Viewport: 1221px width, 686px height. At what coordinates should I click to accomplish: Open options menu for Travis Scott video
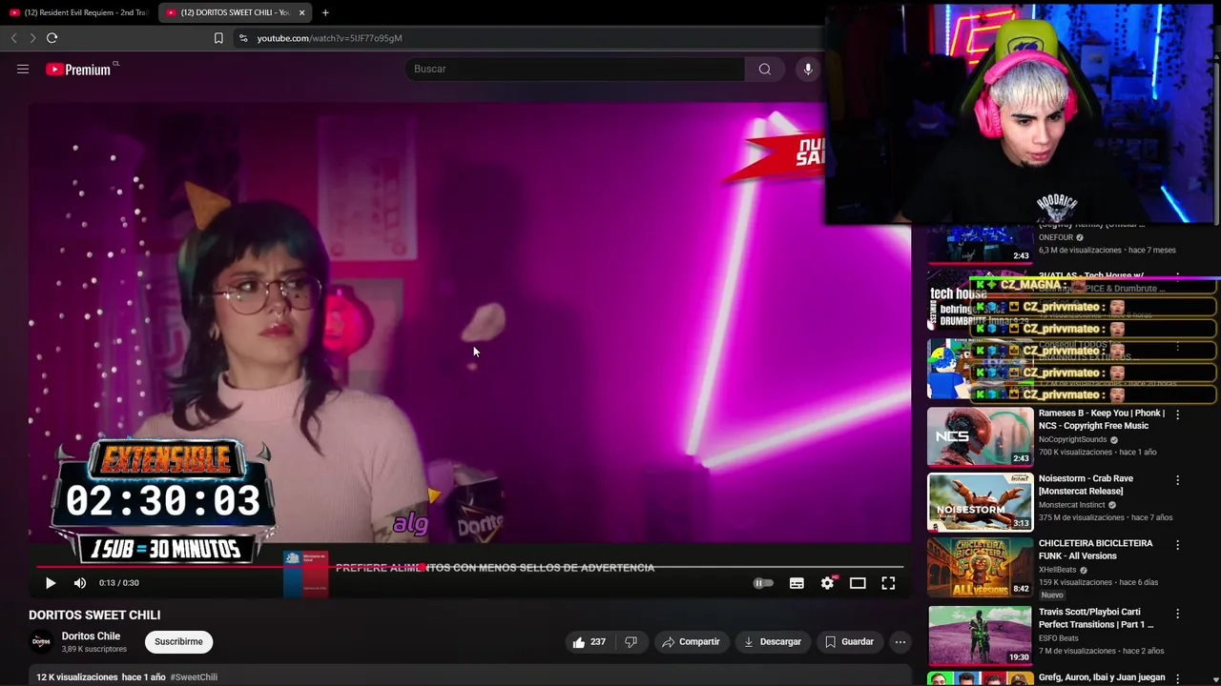click(x=1177, y=614)
